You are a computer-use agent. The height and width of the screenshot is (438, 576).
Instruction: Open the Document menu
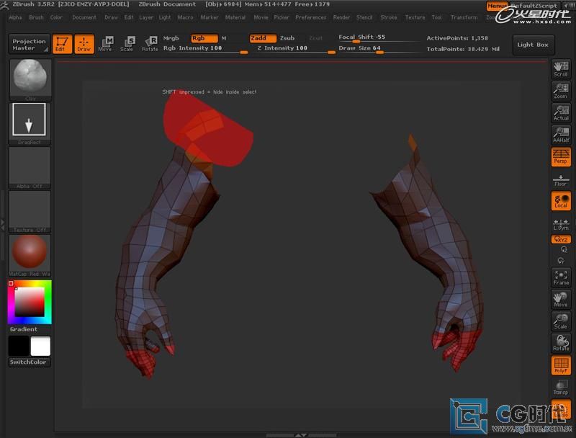click(x=84, y=17)
